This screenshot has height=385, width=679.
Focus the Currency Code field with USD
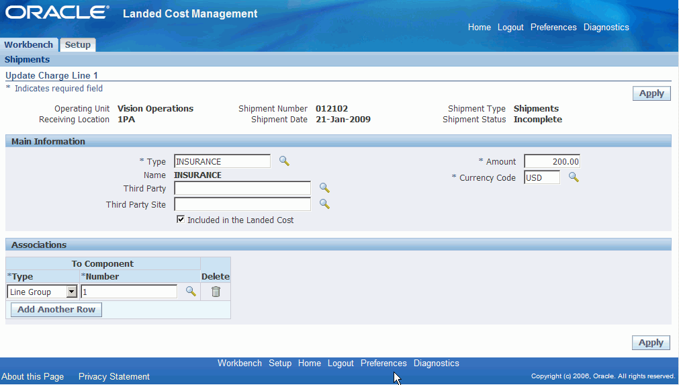pyautogui.click(x=542, y=177)
